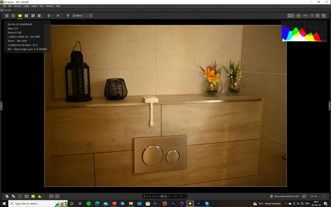Toggle the image info overlay
Image resolution: width=331 pixels, height=207 pixels.
click(33, 196)
